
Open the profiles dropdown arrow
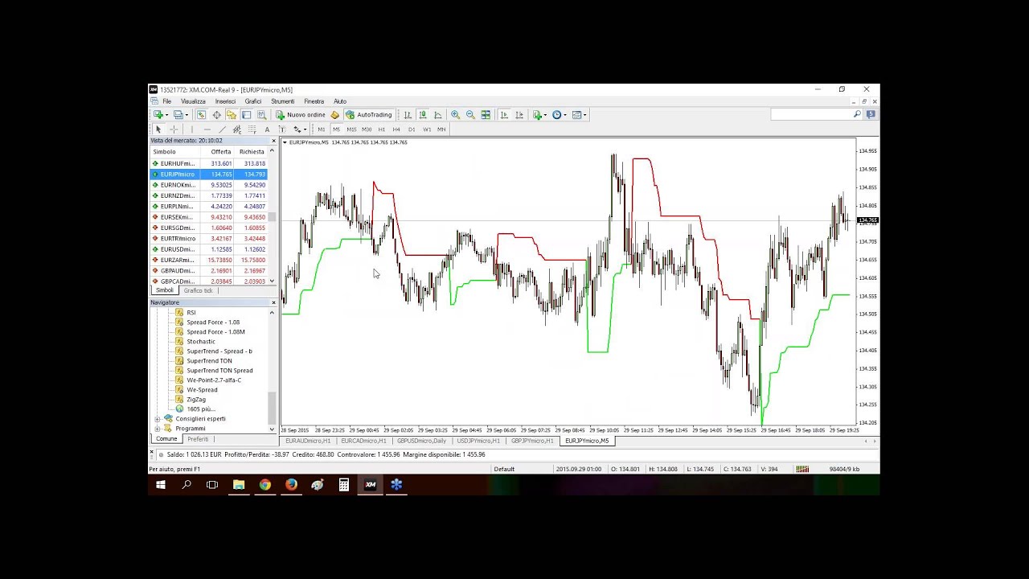pos(187,115)
